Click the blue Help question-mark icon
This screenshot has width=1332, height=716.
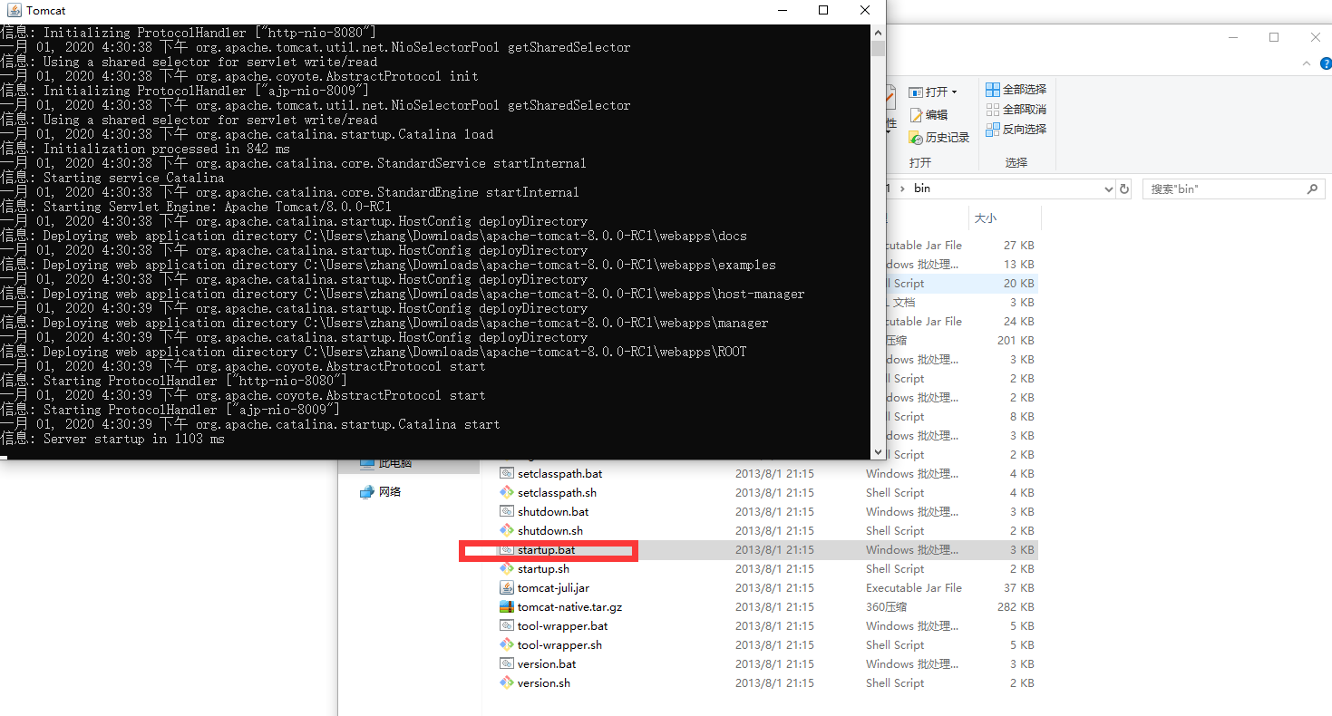(x=1326, y=63)
